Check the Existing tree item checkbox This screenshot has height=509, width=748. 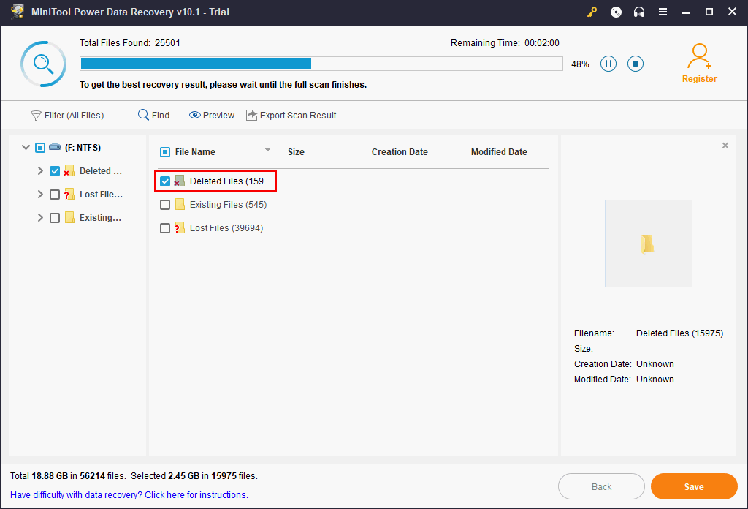coord(55,218)
